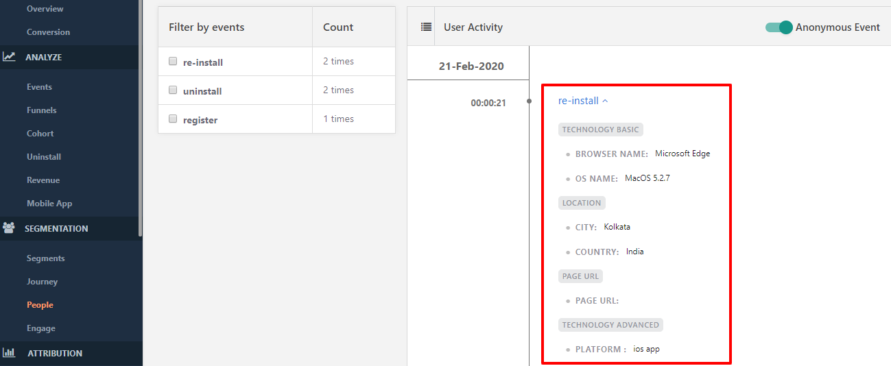Go to the Segments page
Screen dimensions: 891x366
46,258
